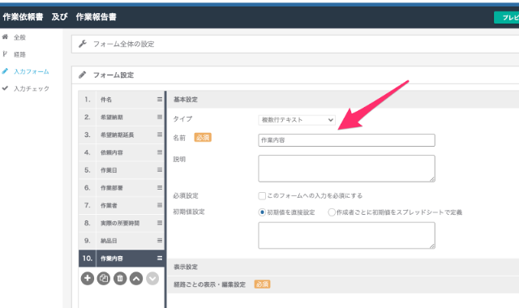Image resolution: width=519 pixels, height=308 pixels.
Task: Enable このフォームへの入力を必須にする checkbox
Action: coord(262,196)
